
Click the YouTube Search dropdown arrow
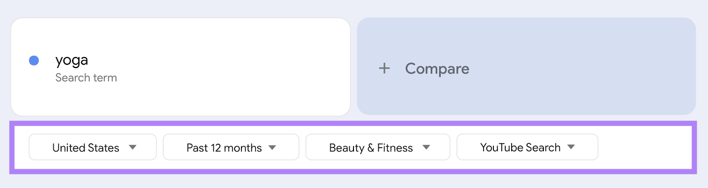point(571,147)
